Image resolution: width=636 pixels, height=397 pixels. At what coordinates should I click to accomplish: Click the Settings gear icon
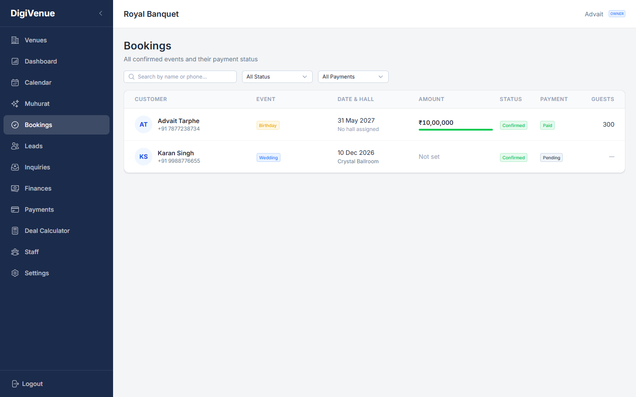(15, 273)
